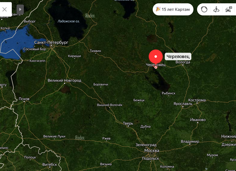236x171 pixels.
Task: Click the Ладожское оз. lake label
Action: click(x=69, y=21)
